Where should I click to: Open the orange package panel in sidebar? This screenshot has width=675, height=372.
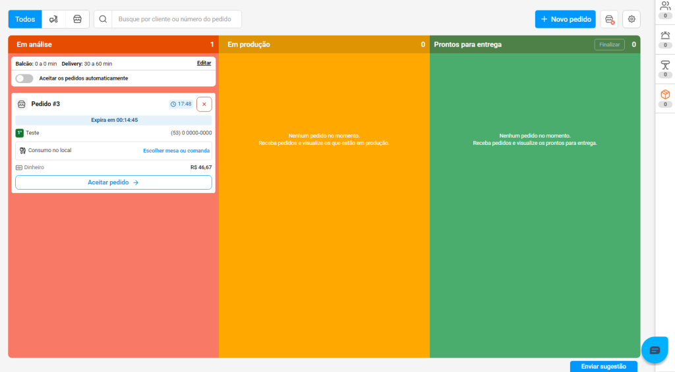coord(665,95)
